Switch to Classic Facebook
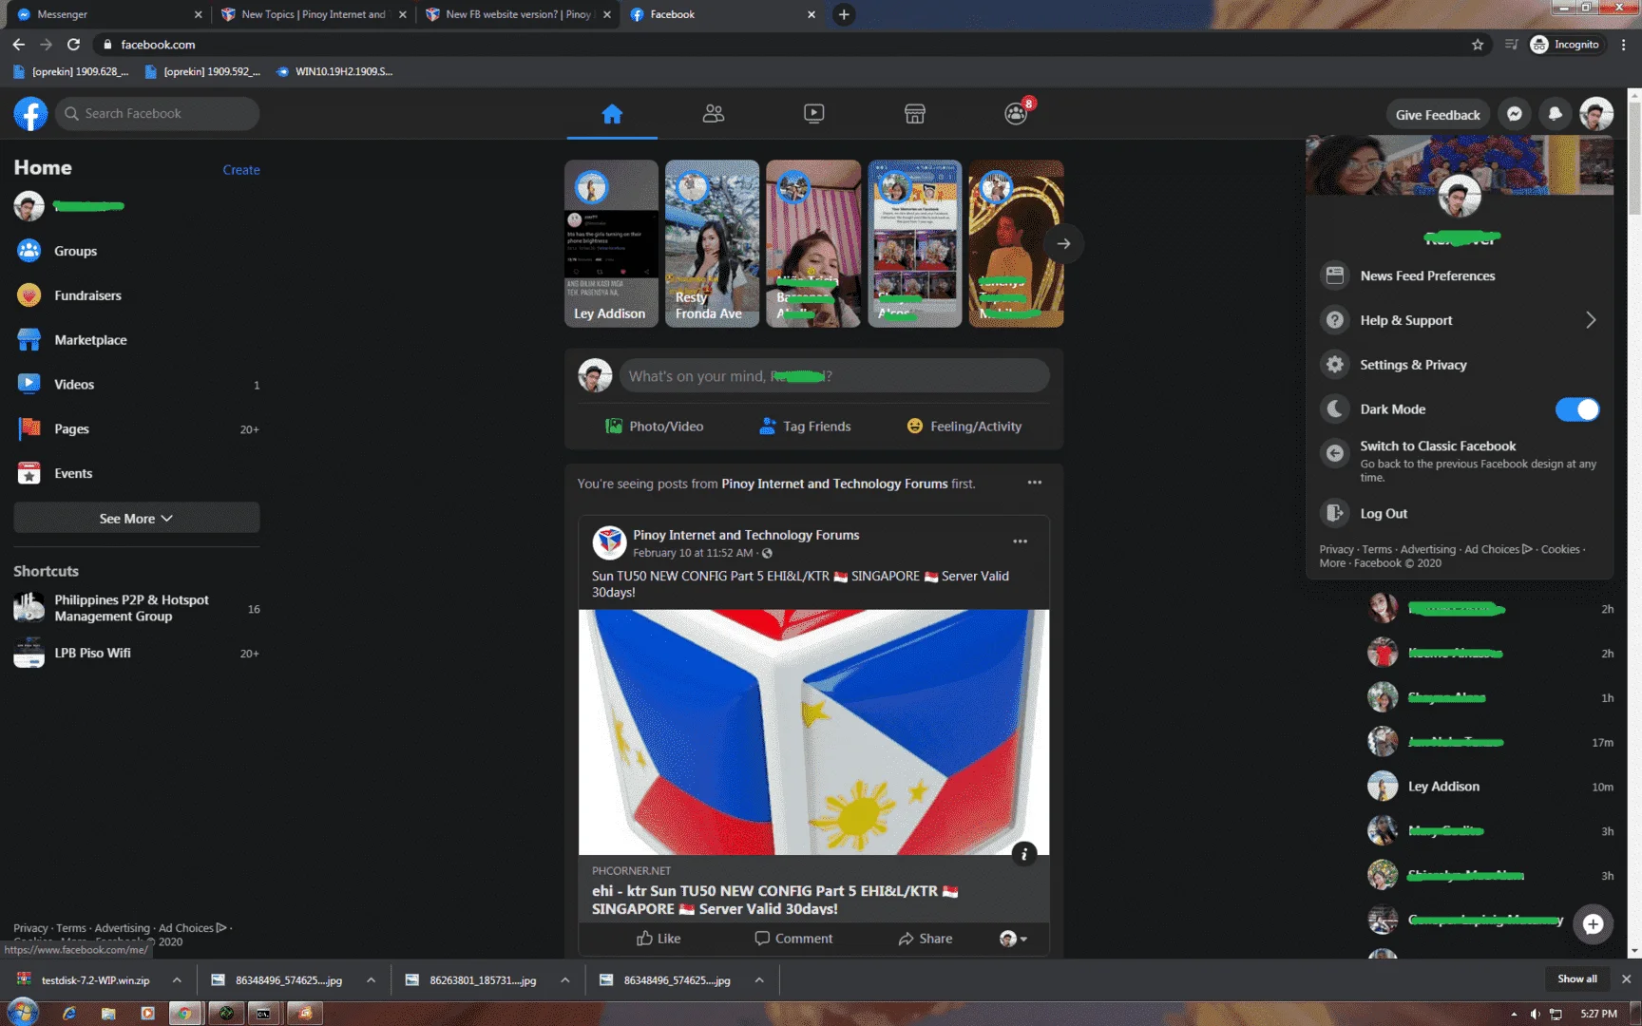Screen dimensions: 1642x1026 (1460, 460)
